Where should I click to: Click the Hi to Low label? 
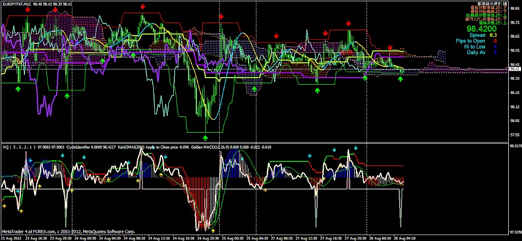coord(476,46)
